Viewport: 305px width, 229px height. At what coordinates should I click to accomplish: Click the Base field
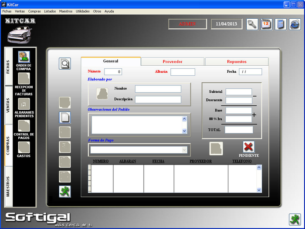click(x=239, y=111)
